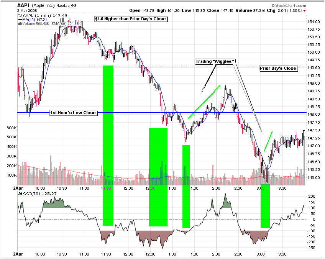Select the date "2-Apr-2008"

click(27, 11)
